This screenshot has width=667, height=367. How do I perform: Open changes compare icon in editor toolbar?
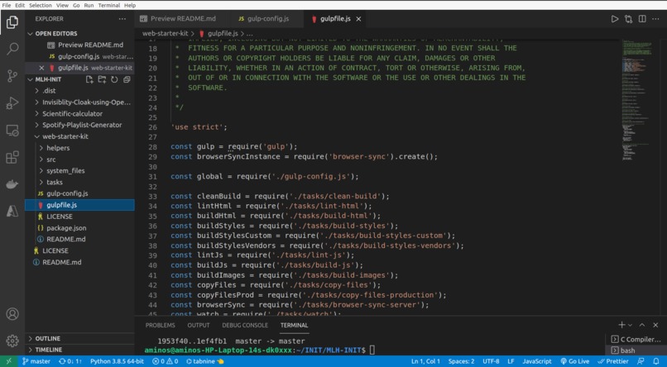[628, 19]
